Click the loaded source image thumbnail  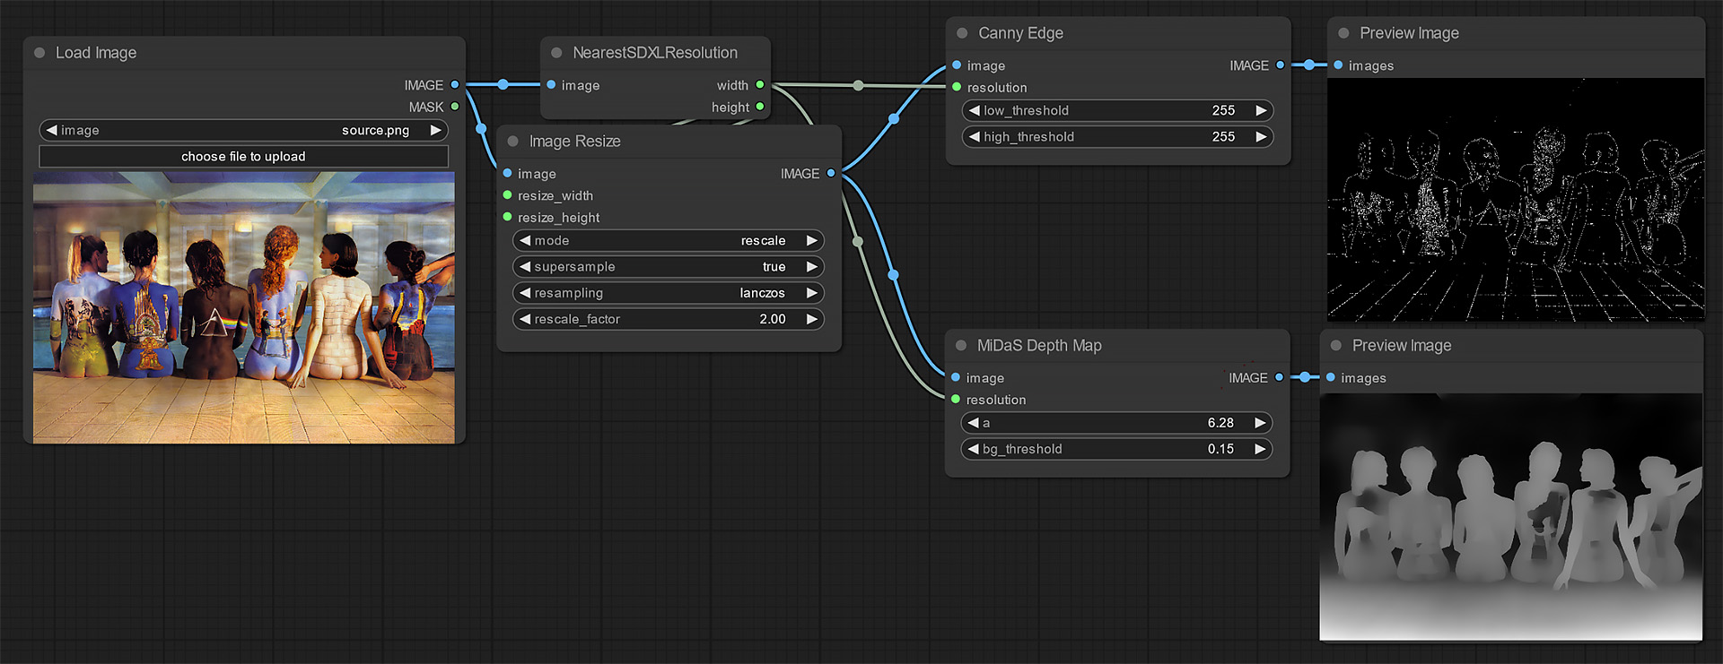[244, 307]
